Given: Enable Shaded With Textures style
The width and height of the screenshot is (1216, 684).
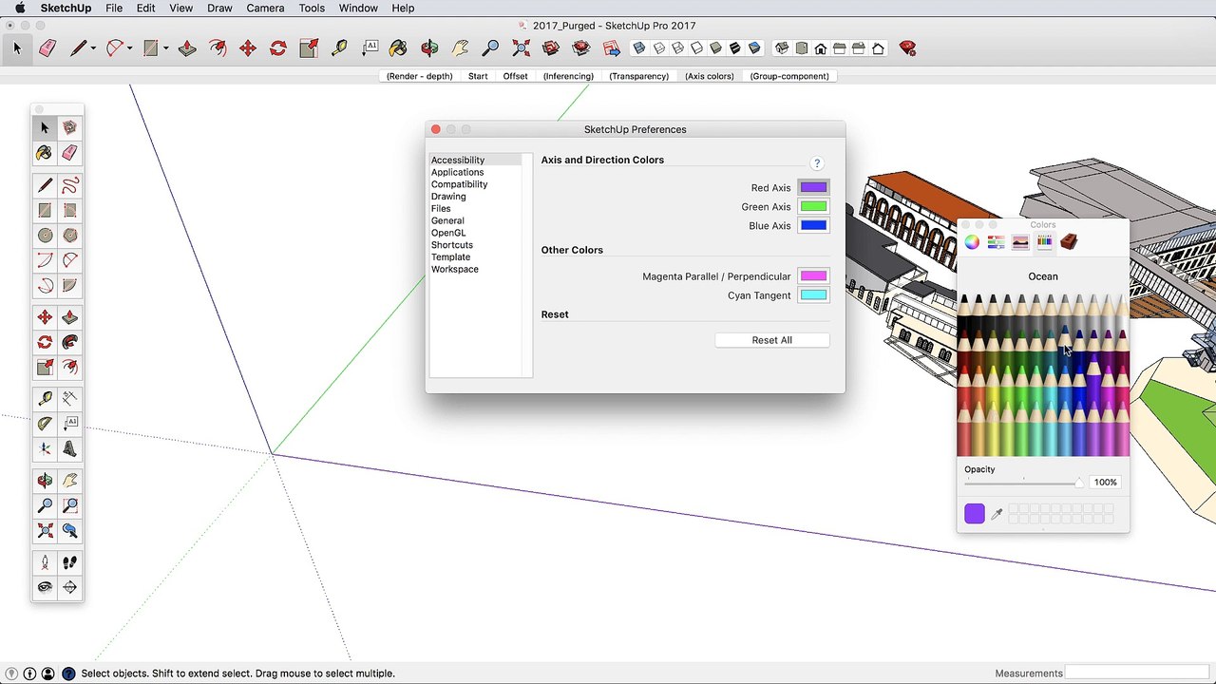Looking at the screenshot, I should pos(734,47).
